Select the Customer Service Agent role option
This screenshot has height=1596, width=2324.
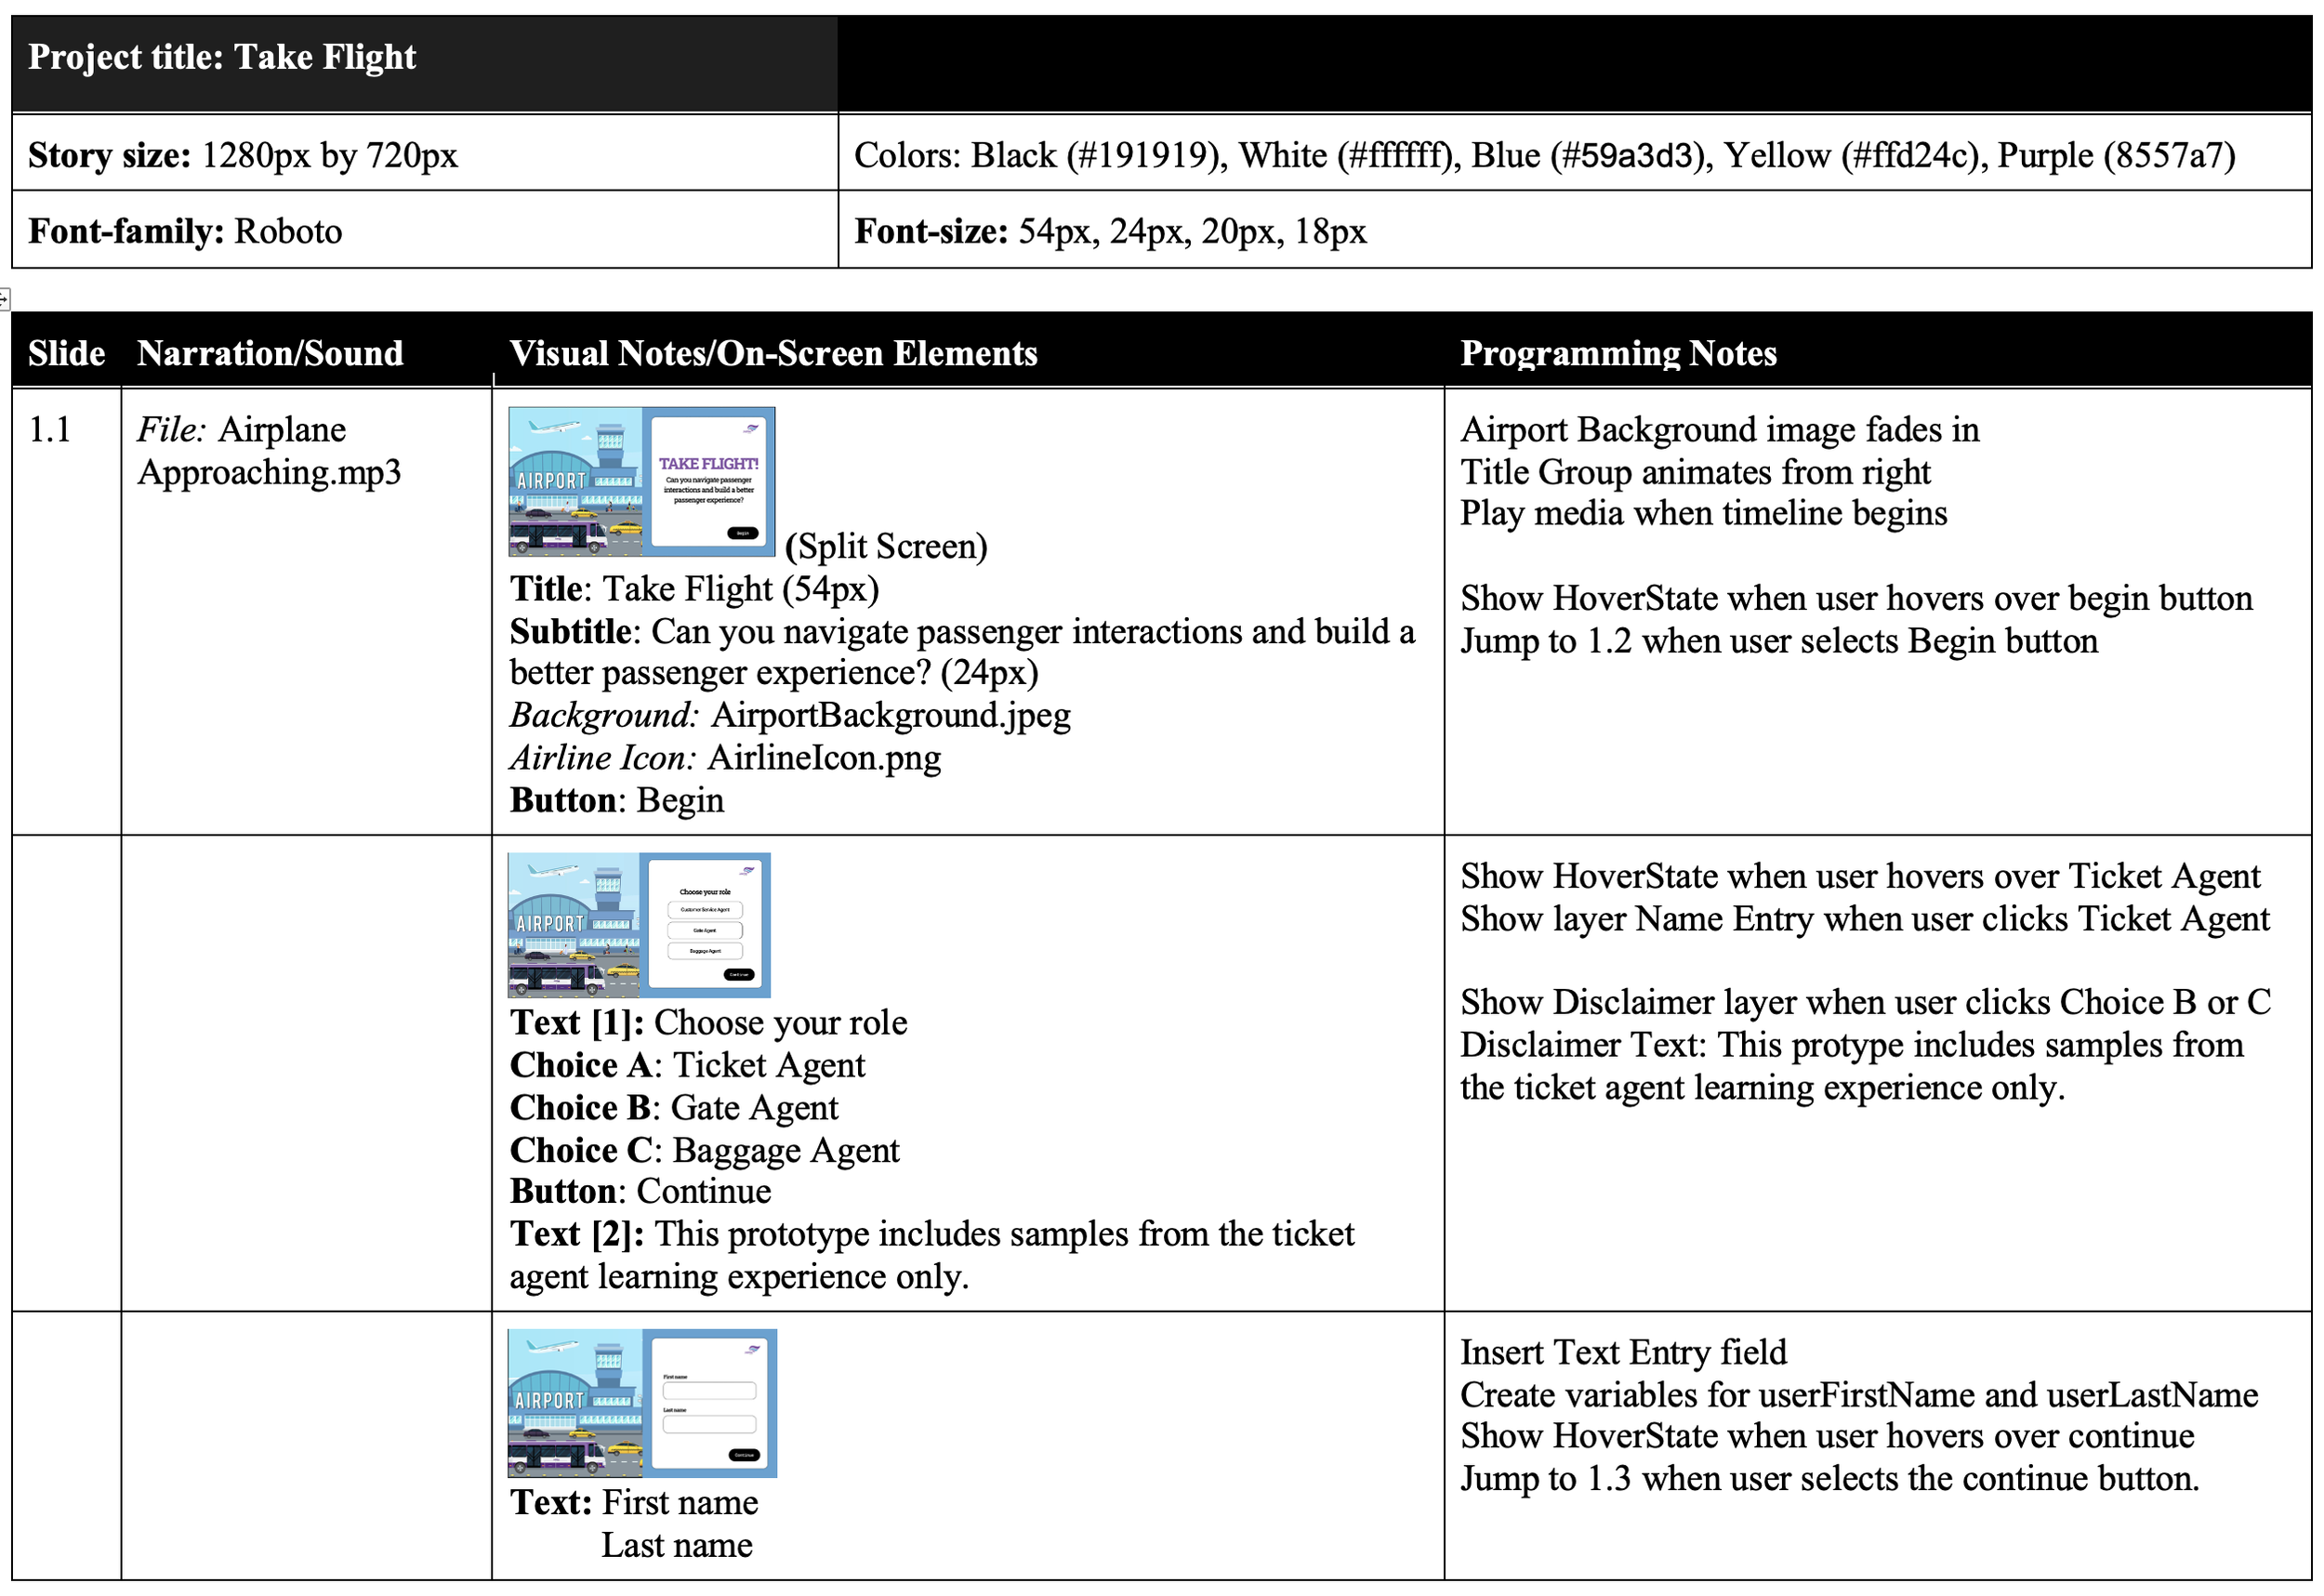point(706,910)
